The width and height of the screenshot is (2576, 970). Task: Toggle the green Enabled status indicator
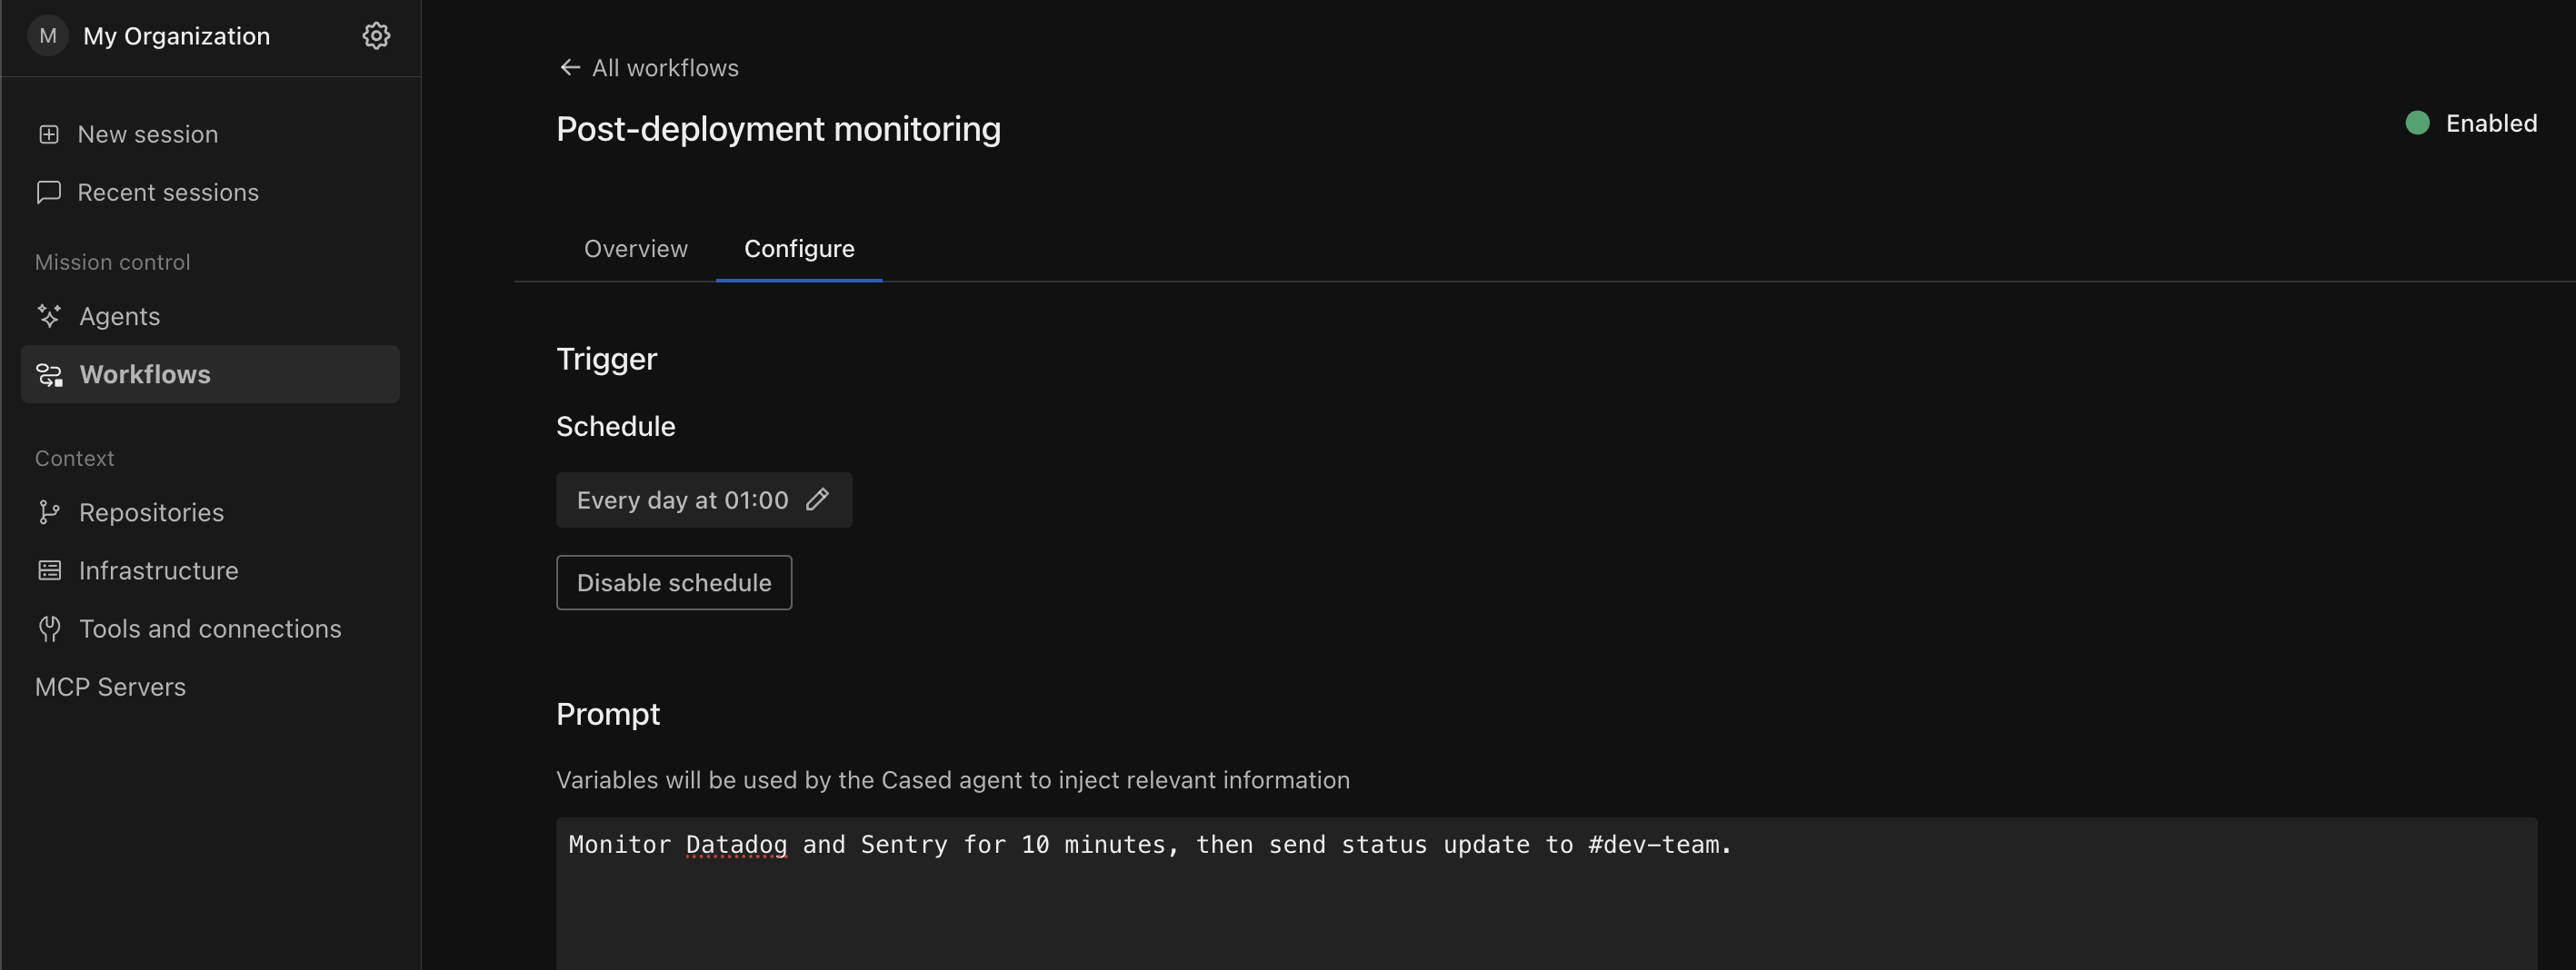[2417, 123]
